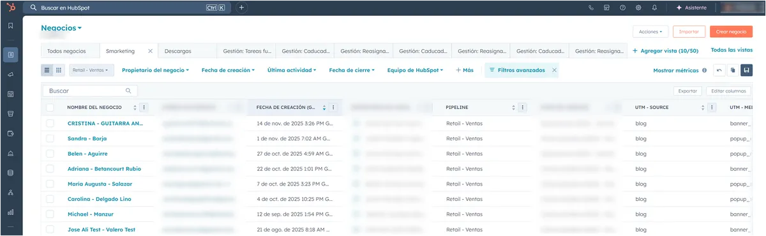
Task: Open the Marketing megaphone sidebar icon
Action: tap(11, 75)
